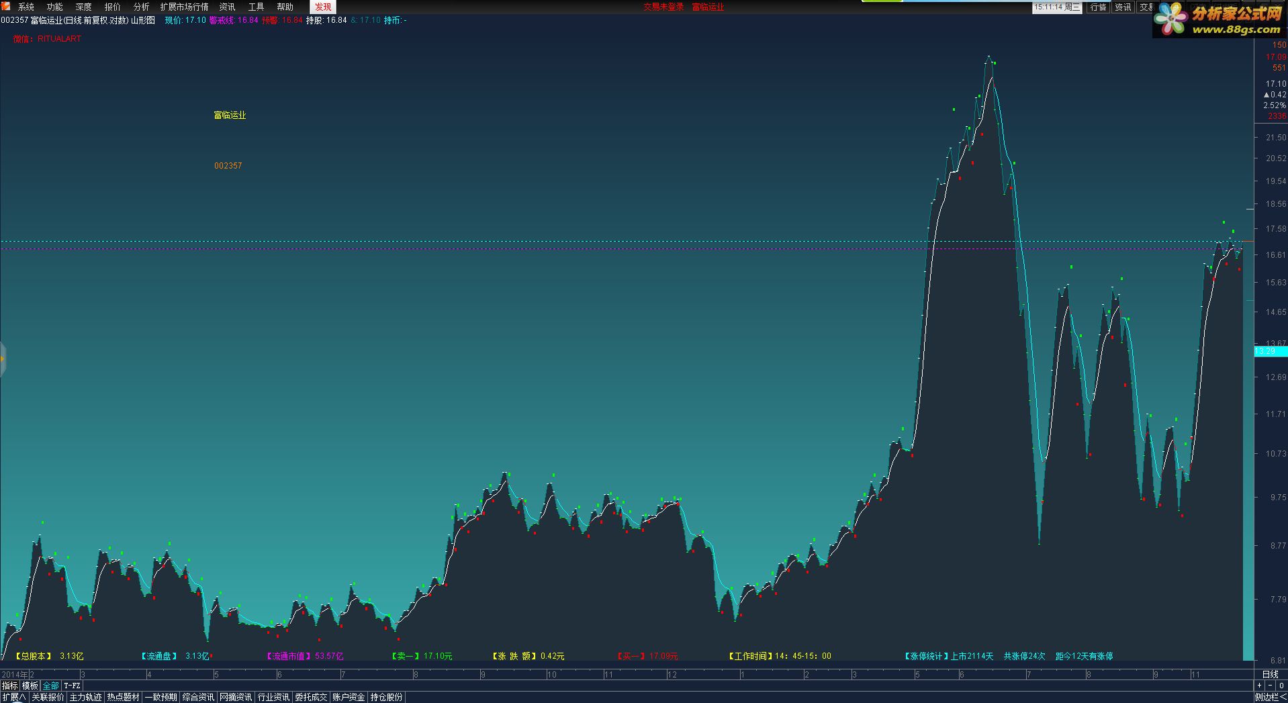Image resolution: width=1288 pixels, height=703 pixels.
Task: Click the 【卖一】 17.10元 readout
Action: pos(422,656)
